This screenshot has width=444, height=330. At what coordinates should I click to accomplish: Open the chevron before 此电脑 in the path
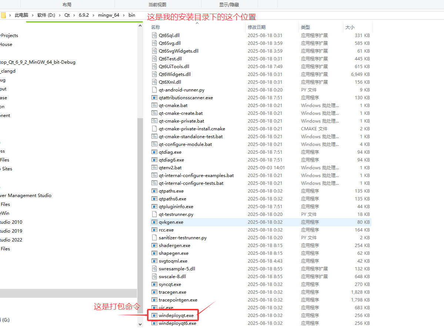point(10,15)
